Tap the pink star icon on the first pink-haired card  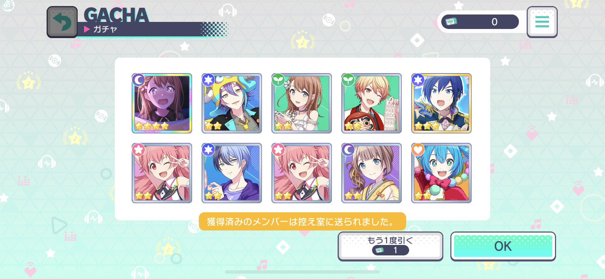(138, 150)
